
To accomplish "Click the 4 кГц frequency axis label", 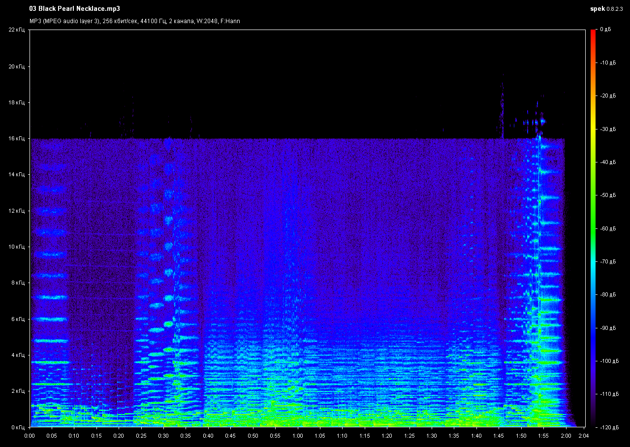I will pyautogui.click(x=18, y=355).
